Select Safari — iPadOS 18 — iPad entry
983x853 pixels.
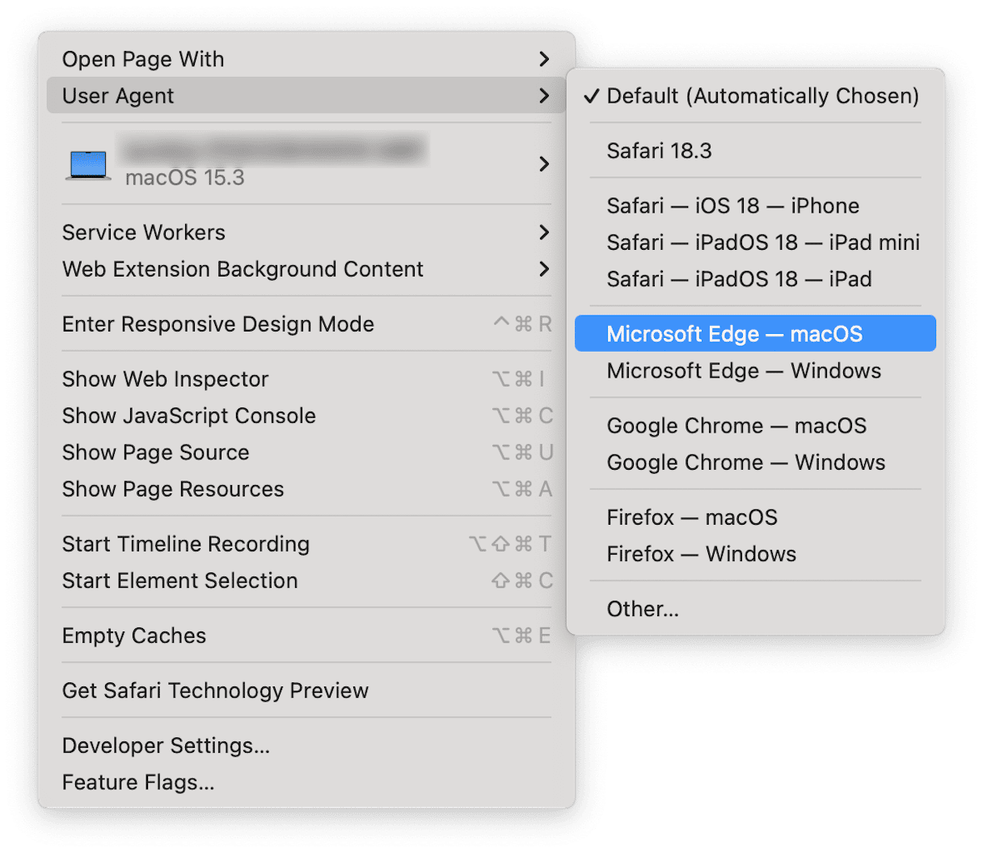755,279
